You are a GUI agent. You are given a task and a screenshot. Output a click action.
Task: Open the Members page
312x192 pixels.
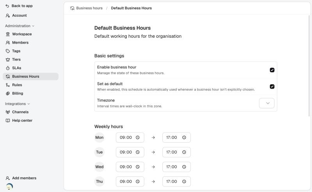point(31,43)
